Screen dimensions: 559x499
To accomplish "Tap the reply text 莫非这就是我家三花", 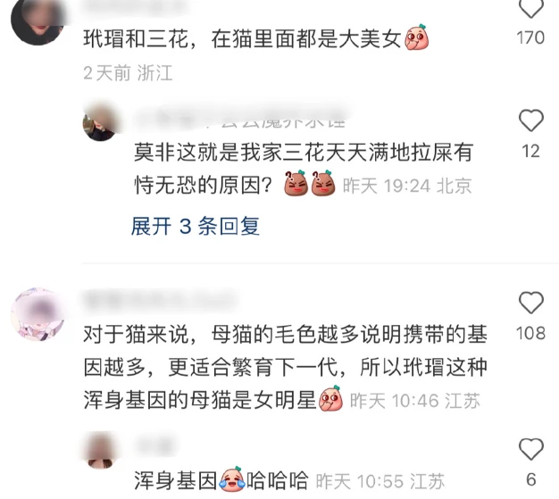I will [x=304, y=168].
